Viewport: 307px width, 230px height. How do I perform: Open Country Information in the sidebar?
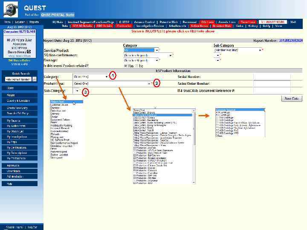[20, 101]
